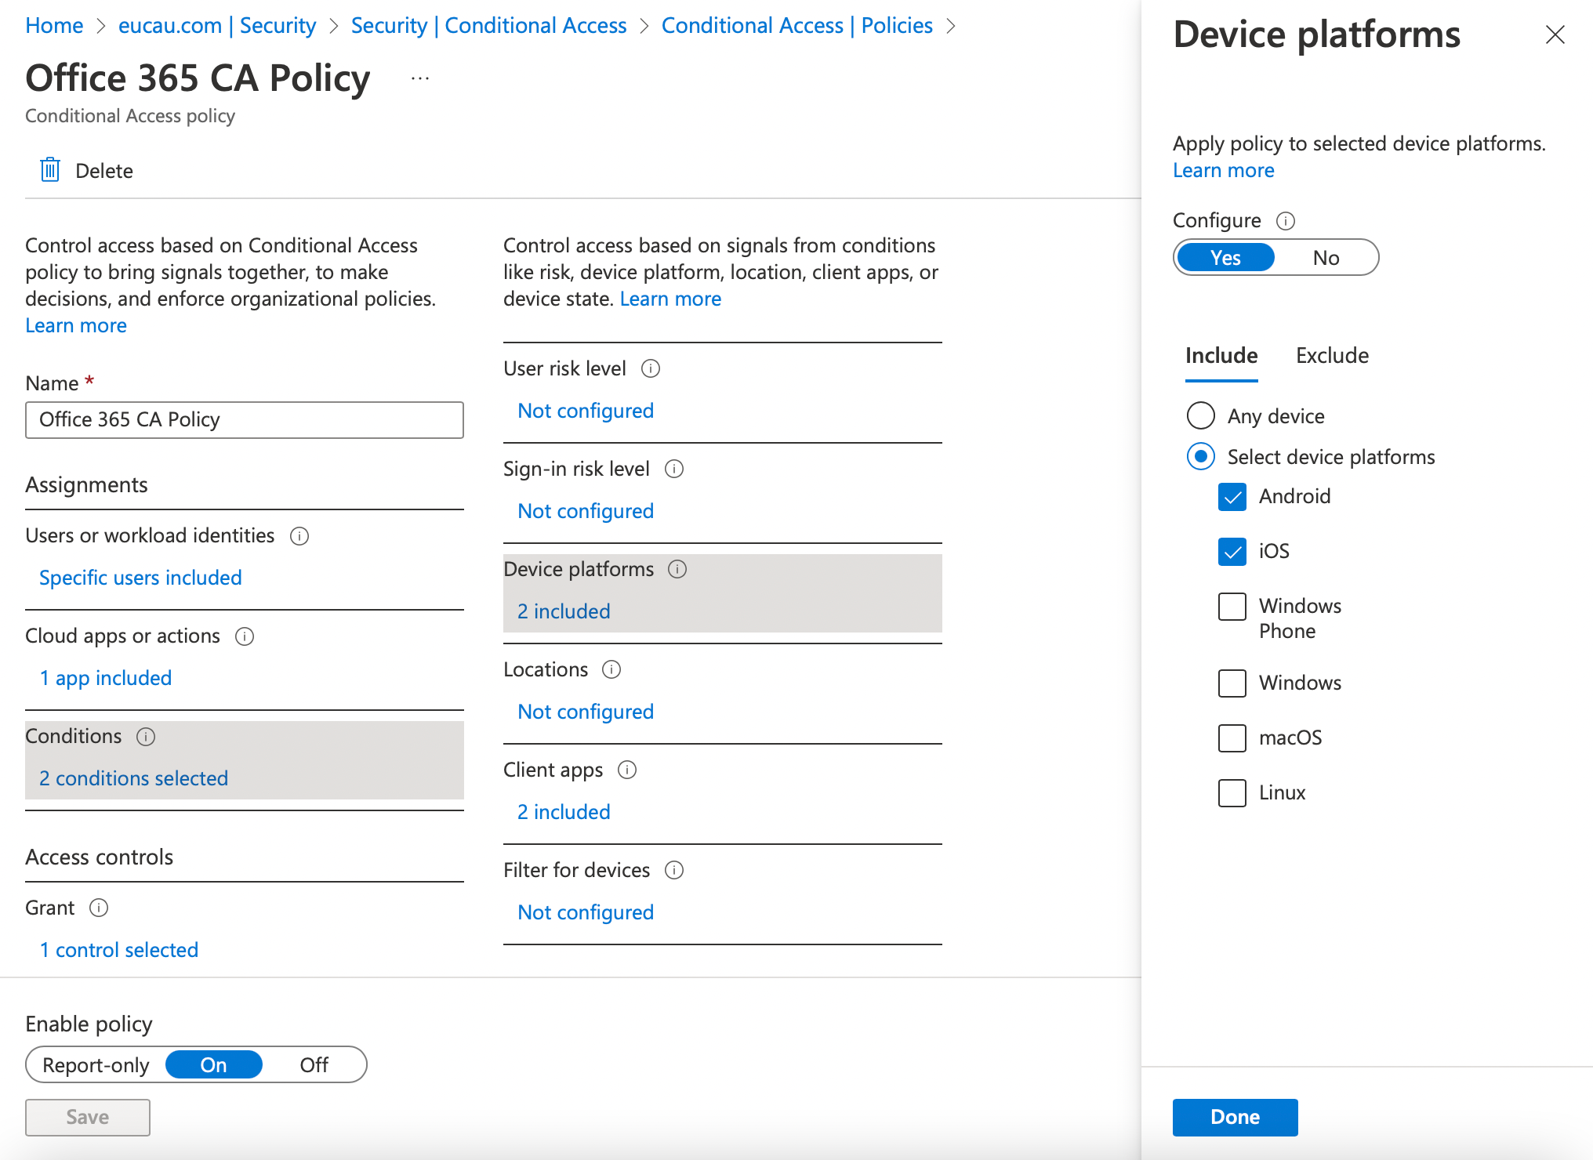The image size is (1593, 1160).
Task: Click the policy Name input field
Action: 245,420
